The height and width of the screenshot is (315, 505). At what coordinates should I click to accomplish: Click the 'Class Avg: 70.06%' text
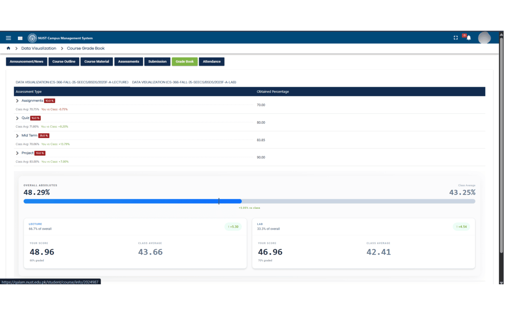click(27, 144)
